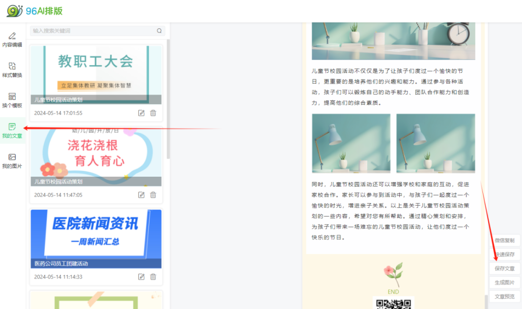Click the 医药公司员工团建活动 article title
The height and width of the screenshot is (309, 522).
click(x=61, y=264)
